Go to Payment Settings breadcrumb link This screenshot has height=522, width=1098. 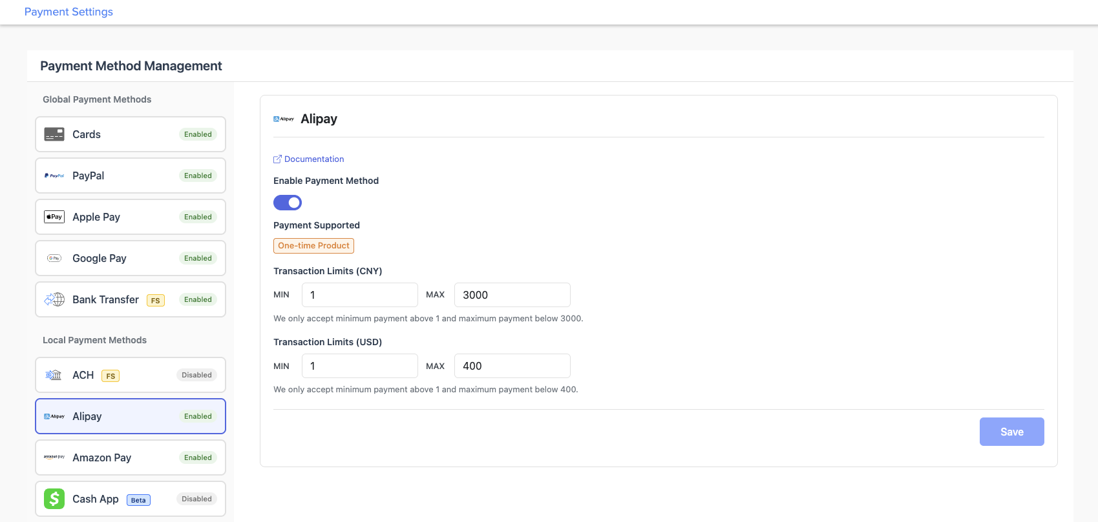pos(69,12)
